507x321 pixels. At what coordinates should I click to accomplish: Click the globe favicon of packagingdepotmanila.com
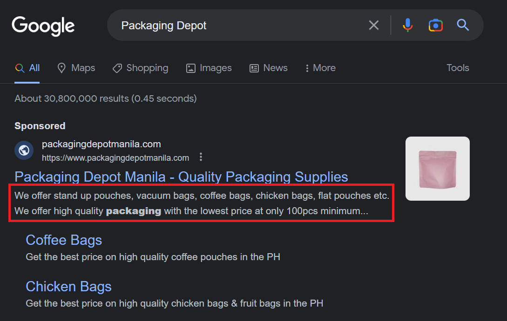24,151
